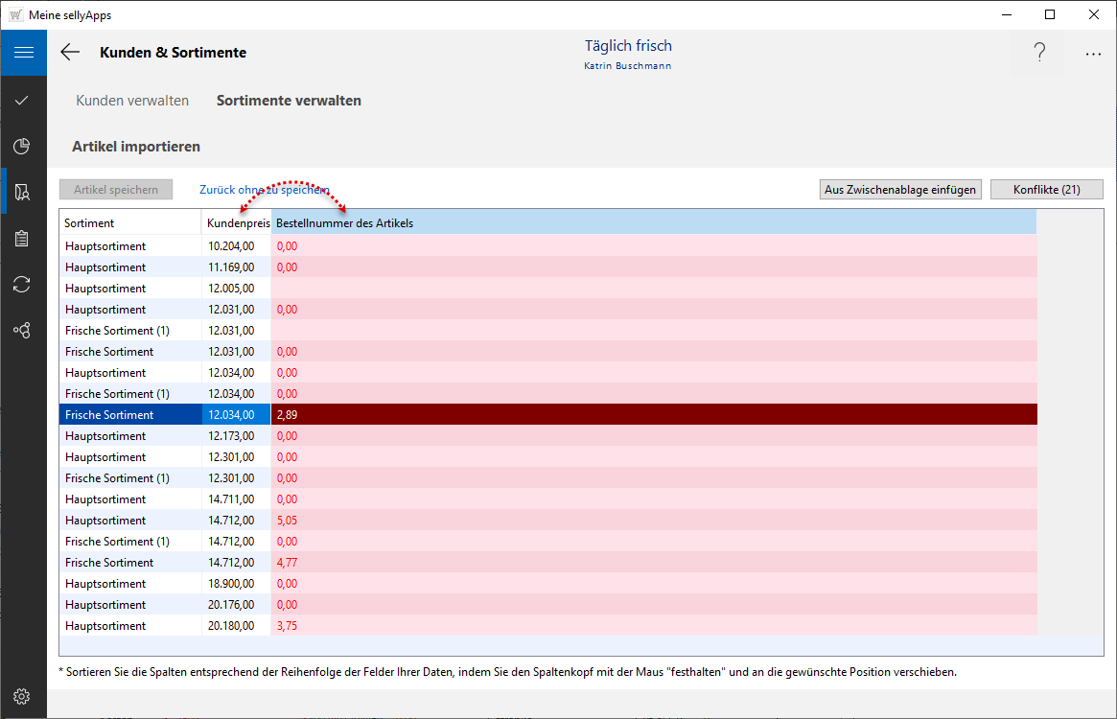Open the checkmark tasks sidebar icon
The width and height of the screenshot is (1117, 719).
(x=23, y=100)
